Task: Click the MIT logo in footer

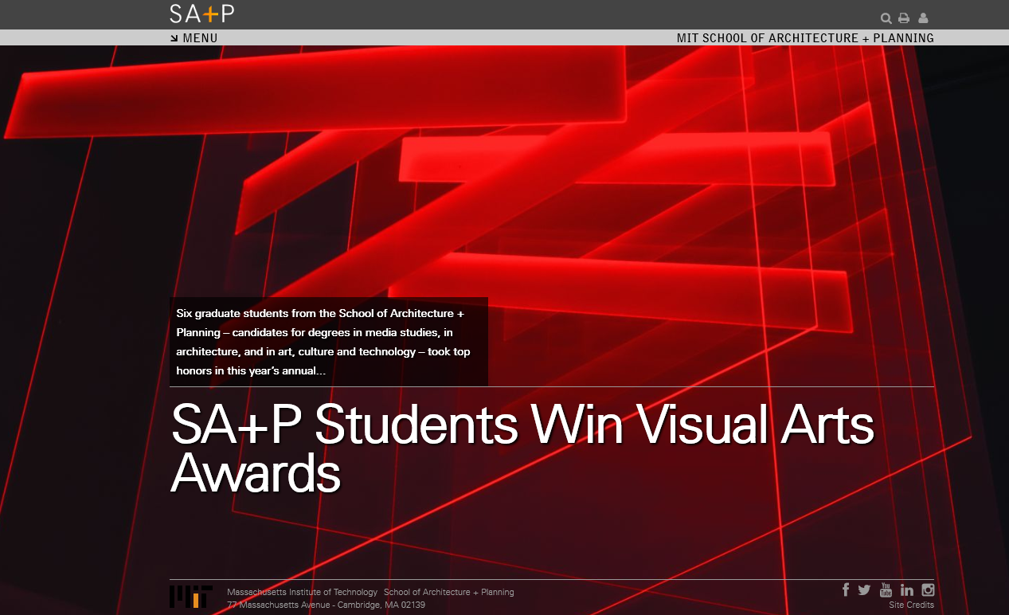Action: (x=191, y=597)
